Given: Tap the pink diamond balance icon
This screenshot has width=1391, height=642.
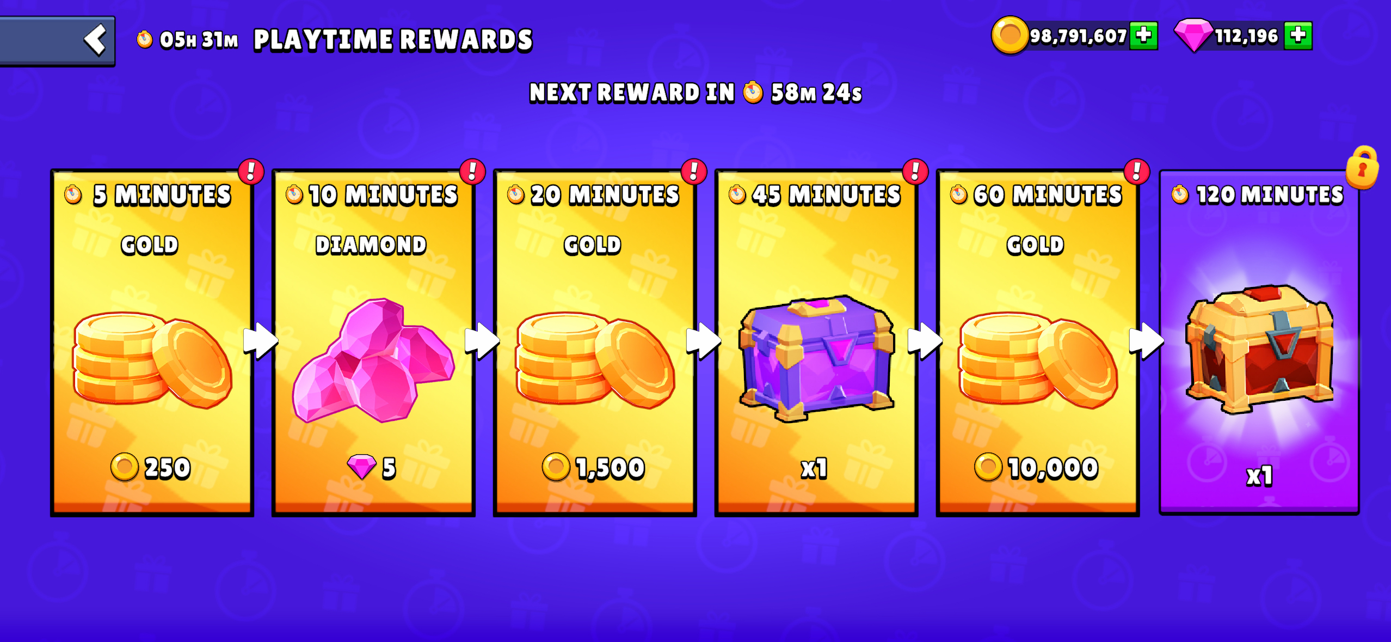Looking at the screenshot, I should (x=1193, y=35).
